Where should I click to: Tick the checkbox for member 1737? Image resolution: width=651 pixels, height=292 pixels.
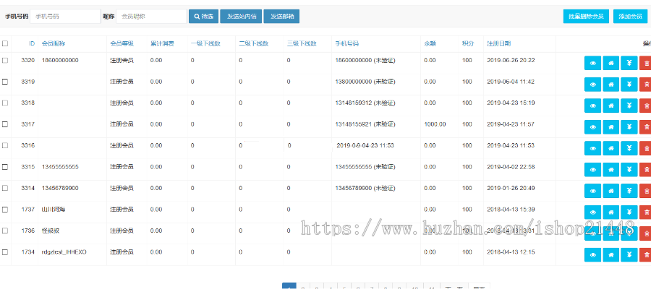(5, 210)
